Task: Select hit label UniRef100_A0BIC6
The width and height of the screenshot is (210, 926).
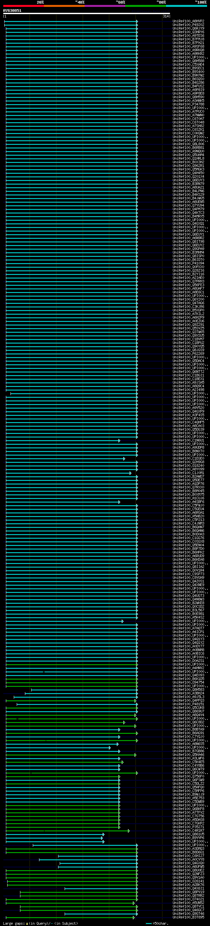Action: point(188,653)
